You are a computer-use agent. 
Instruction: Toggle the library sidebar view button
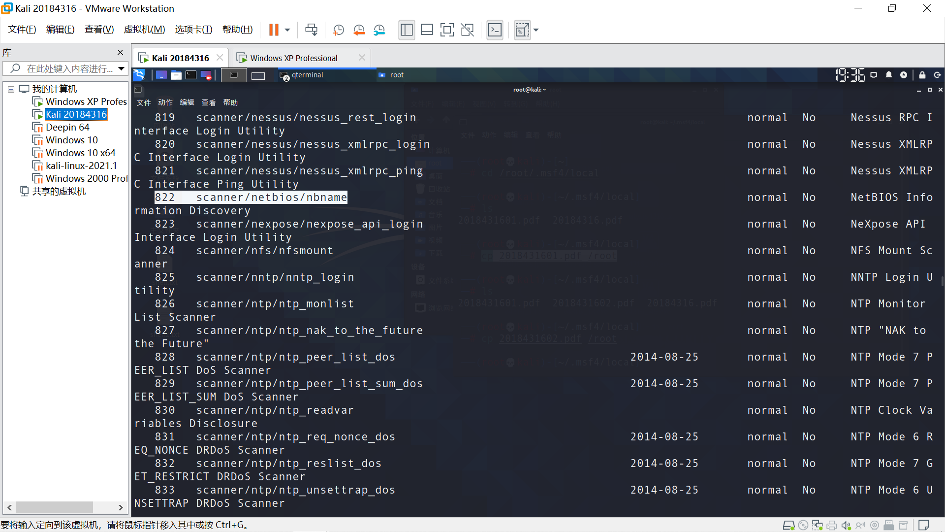tap(407, 30)
